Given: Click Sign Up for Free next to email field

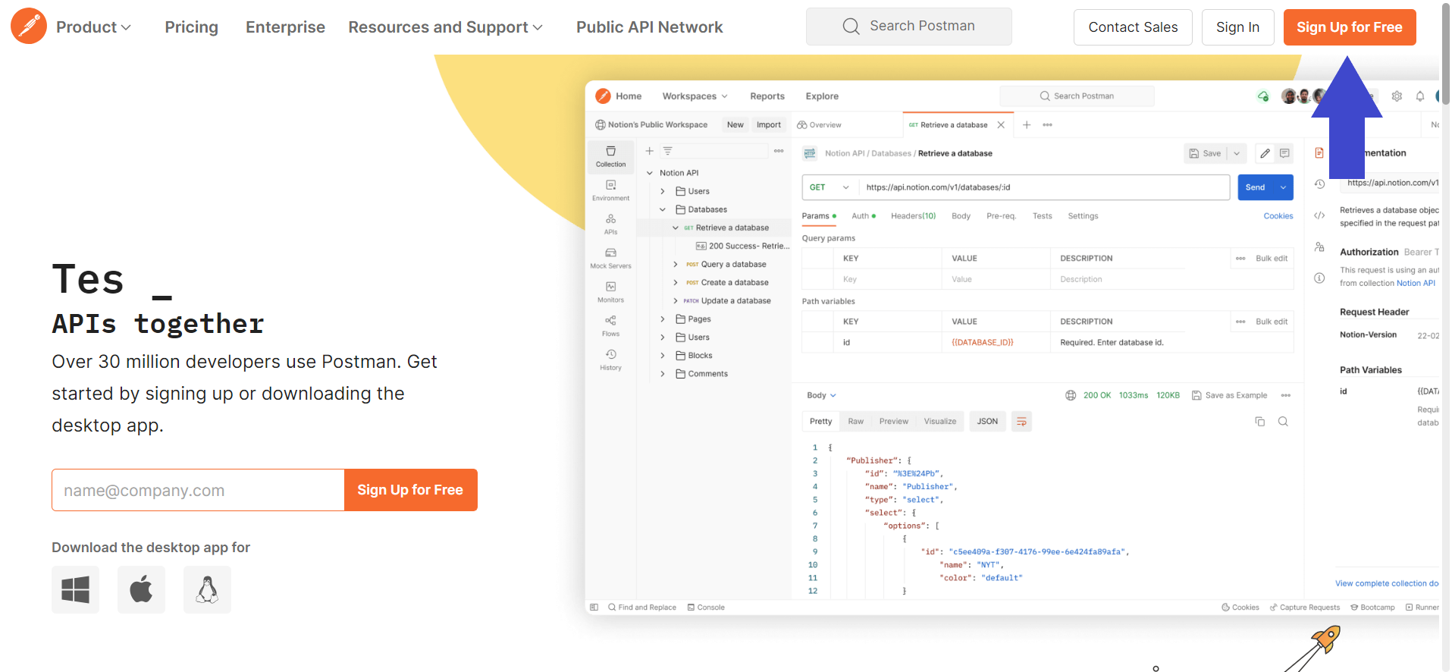Looking at the screenshot, I should pos(410,490).
